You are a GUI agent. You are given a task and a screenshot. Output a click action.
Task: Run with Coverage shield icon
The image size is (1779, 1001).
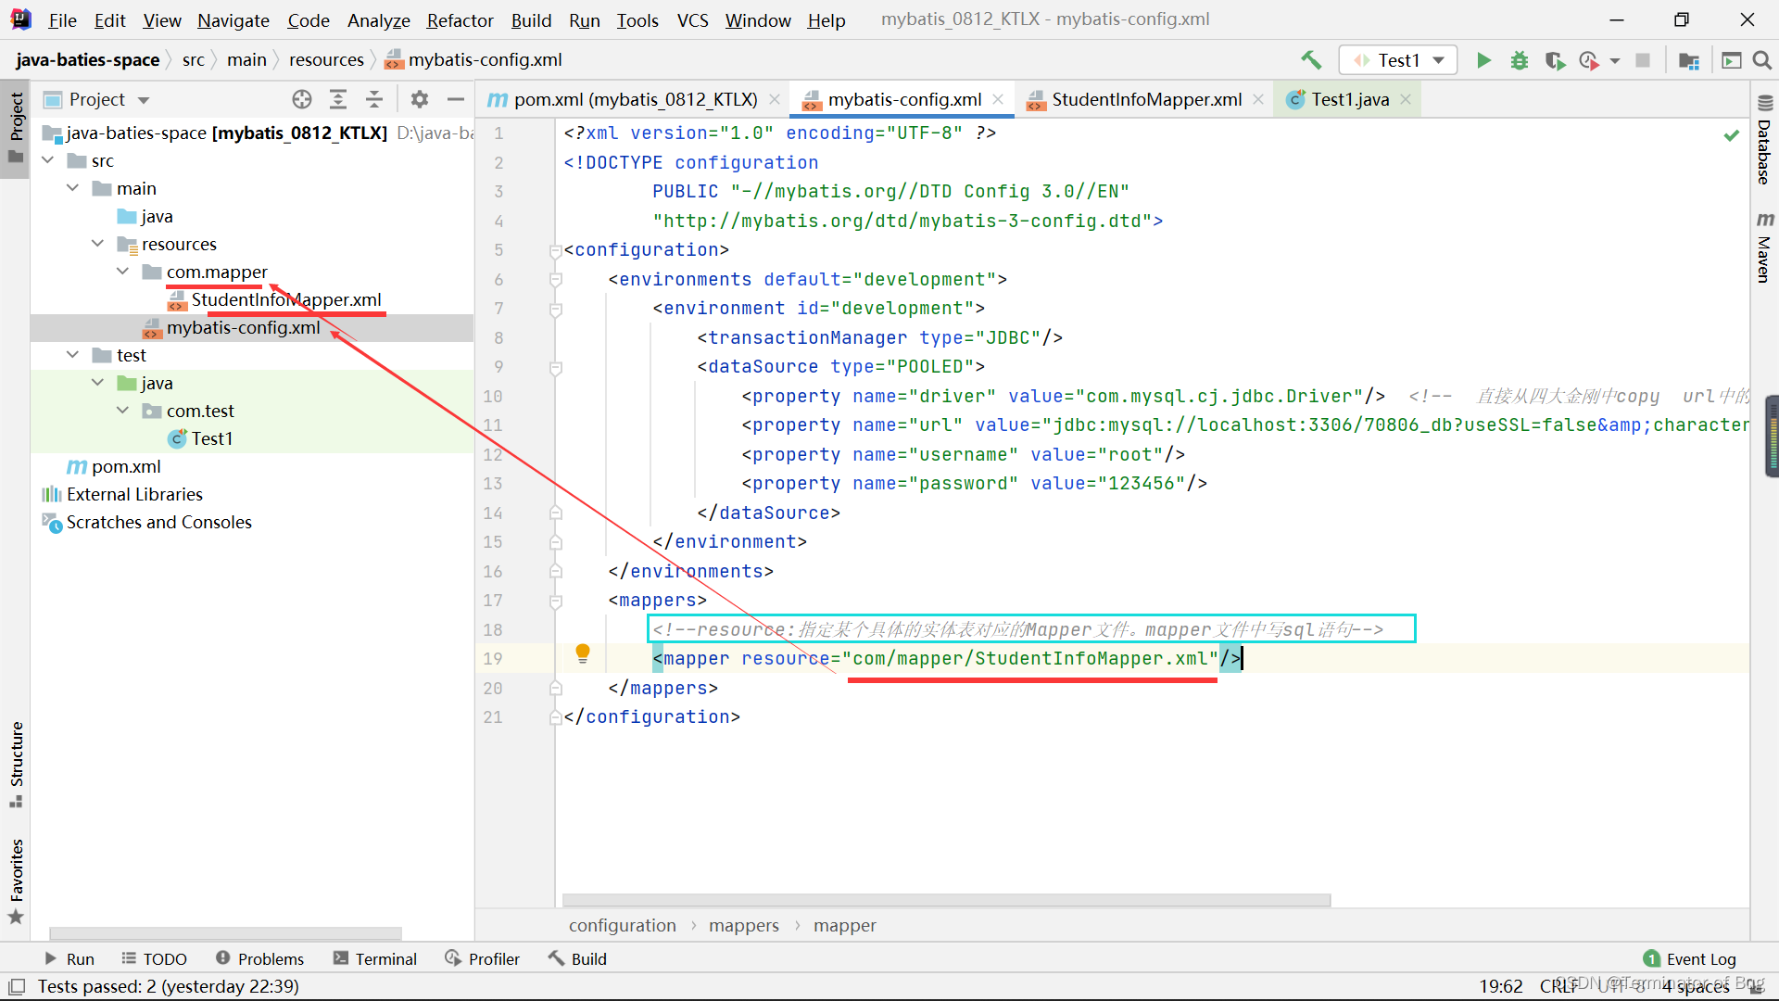click(1555, 60)
